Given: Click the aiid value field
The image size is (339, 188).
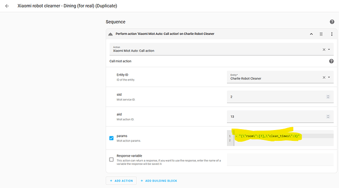Looking at the screenshot, I should point(280,116).
